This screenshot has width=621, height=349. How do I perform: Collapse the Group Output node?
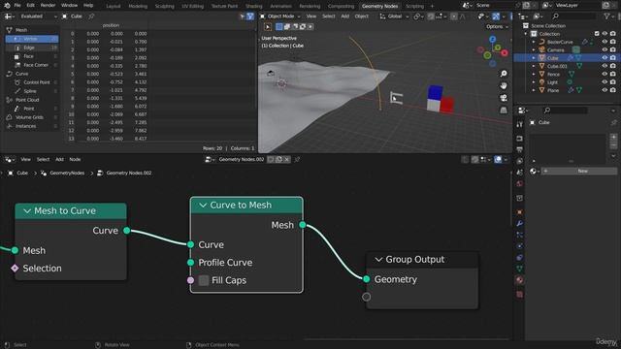(378, 260)
